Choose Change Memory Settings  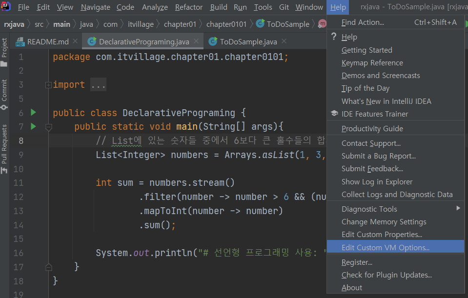click(395, 221)
